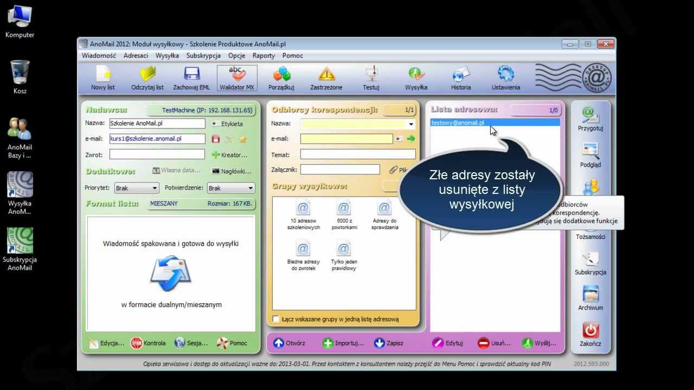The width and height of the screenshot is (694, 390).
Task: Expand the Priorytet dropdown
Action: click(136, 188)
